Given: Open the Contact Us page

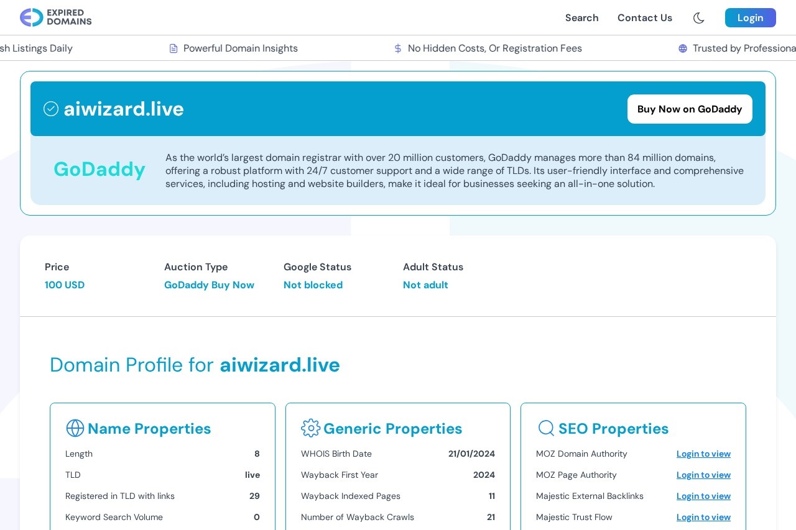Looking at the screenshot, I should click(x=644, y=18).
